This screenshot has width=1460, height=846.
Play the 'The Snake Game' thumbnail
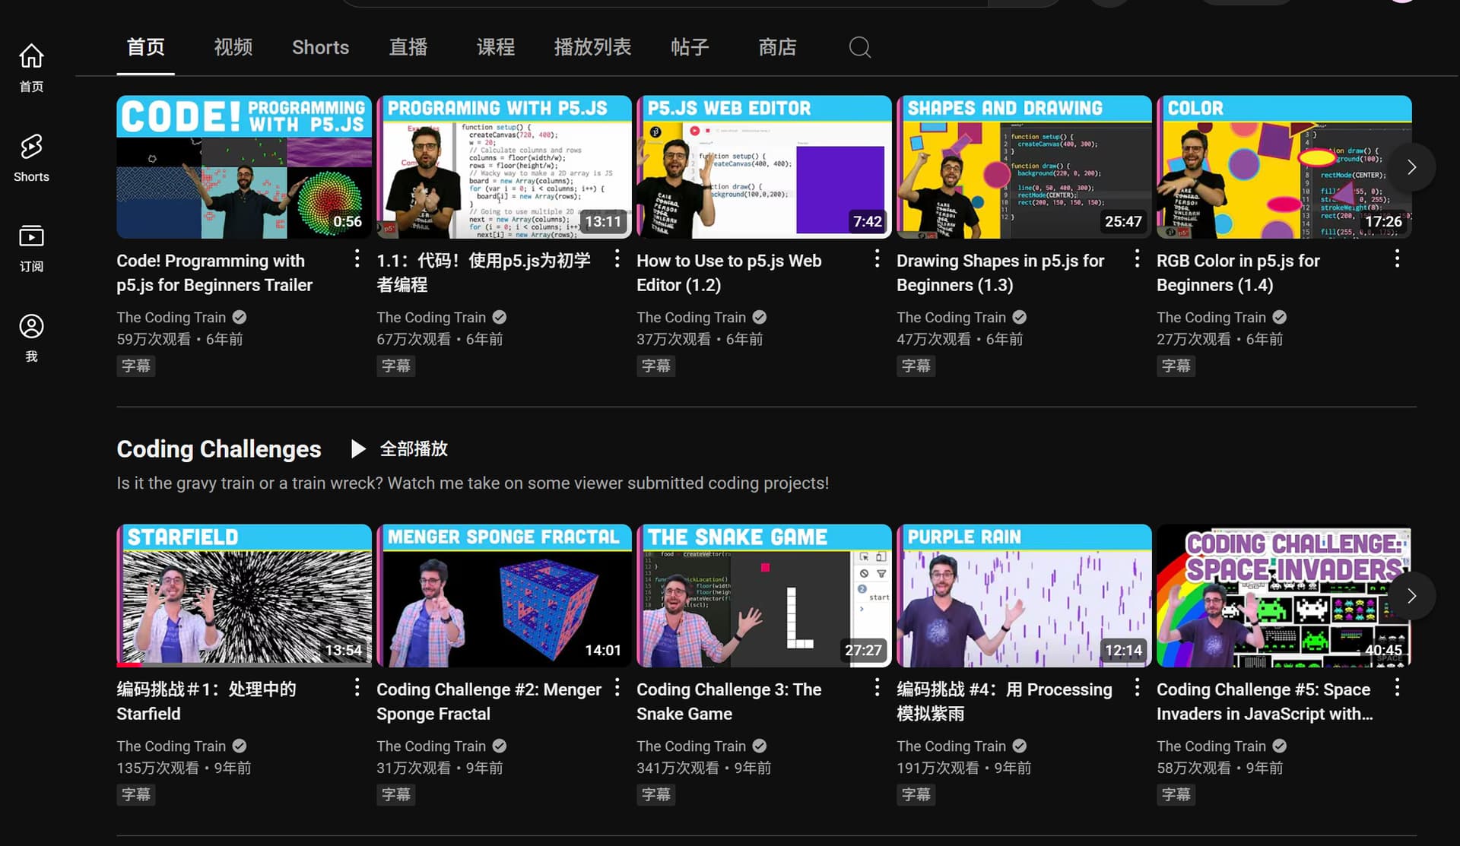[764, 596]
